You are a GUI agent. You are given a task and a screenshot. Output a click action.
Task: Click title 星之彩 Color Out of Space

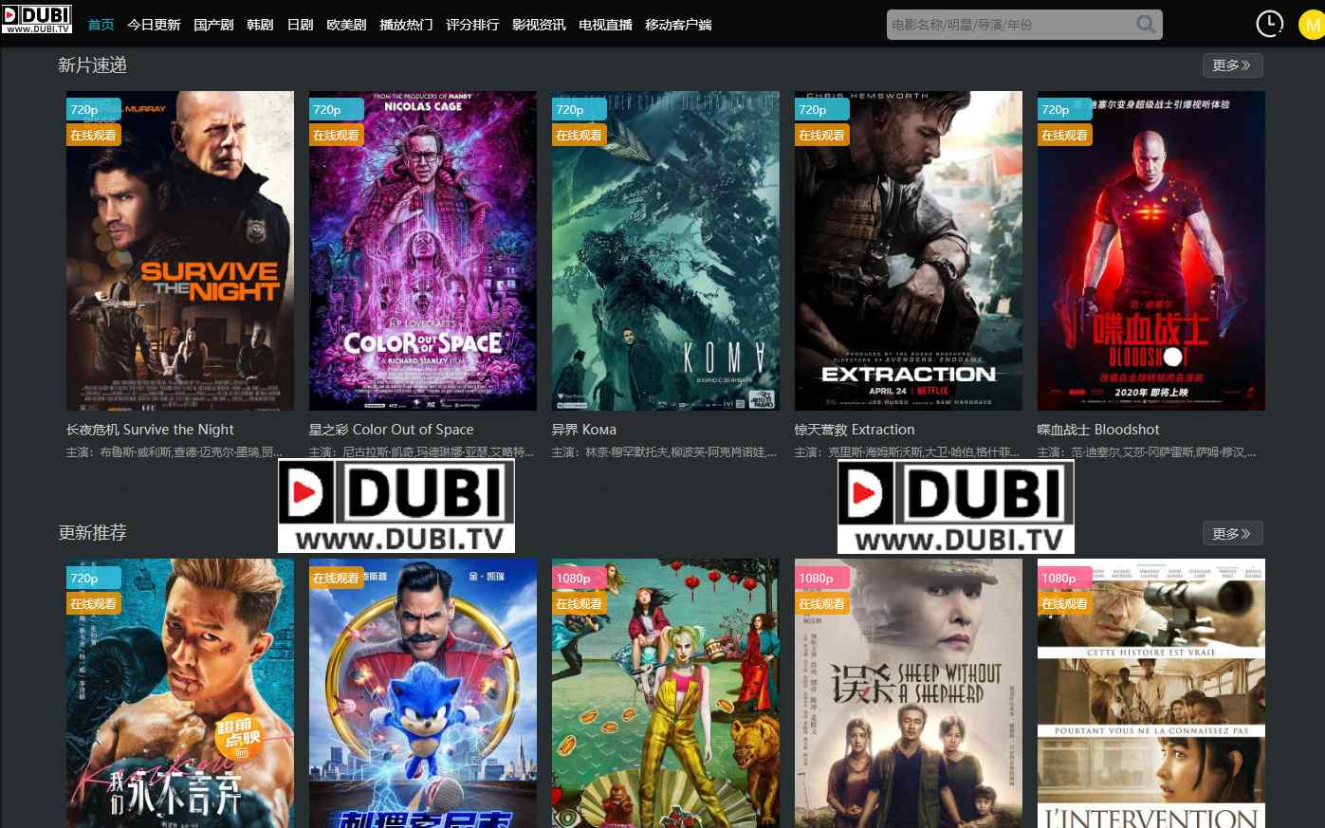(x=391, y=430)
